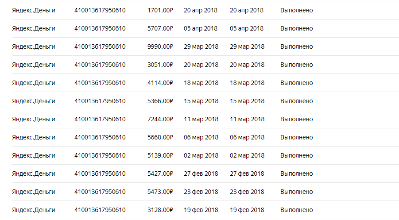The width and height of the screenshot is (399, 220).
Task: Click the 9990.00₽ payout amount
Action: [x=160, y=46]
